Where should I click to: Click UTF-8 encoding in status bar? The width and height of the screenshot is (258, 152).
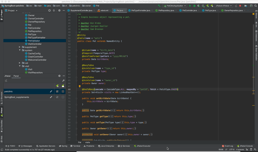point(232,150)
